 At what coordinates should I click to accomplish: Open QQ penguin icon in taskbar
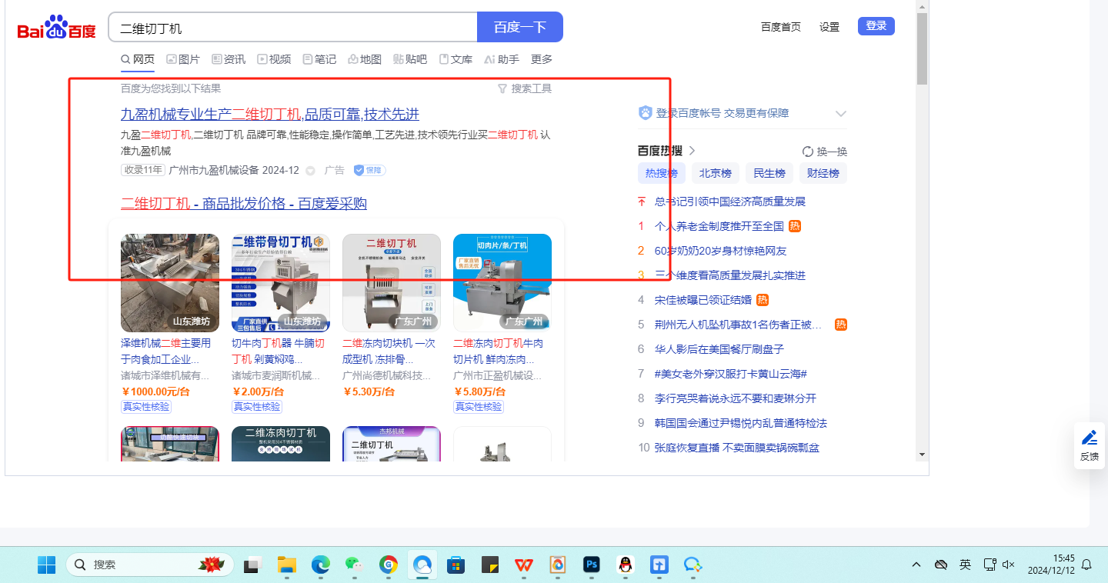click(625, 565)
